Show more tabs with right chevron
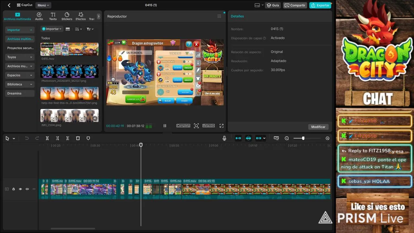 [x=99, y=16]
